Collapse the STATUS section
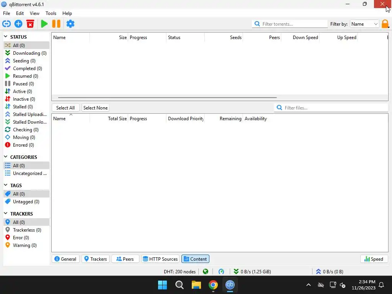 [6, 37]
